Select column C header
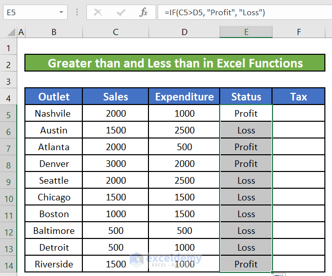The image size is (332, 276). click(115, 32)
